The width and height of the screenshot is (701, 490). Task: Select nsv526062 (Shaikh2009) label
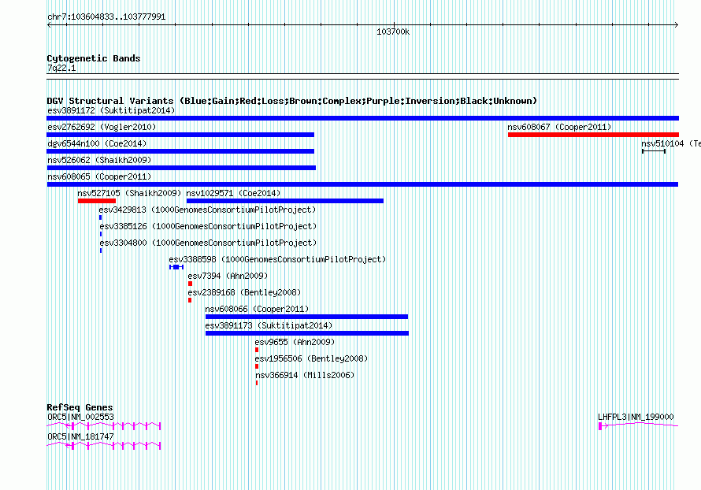(99, 160)
